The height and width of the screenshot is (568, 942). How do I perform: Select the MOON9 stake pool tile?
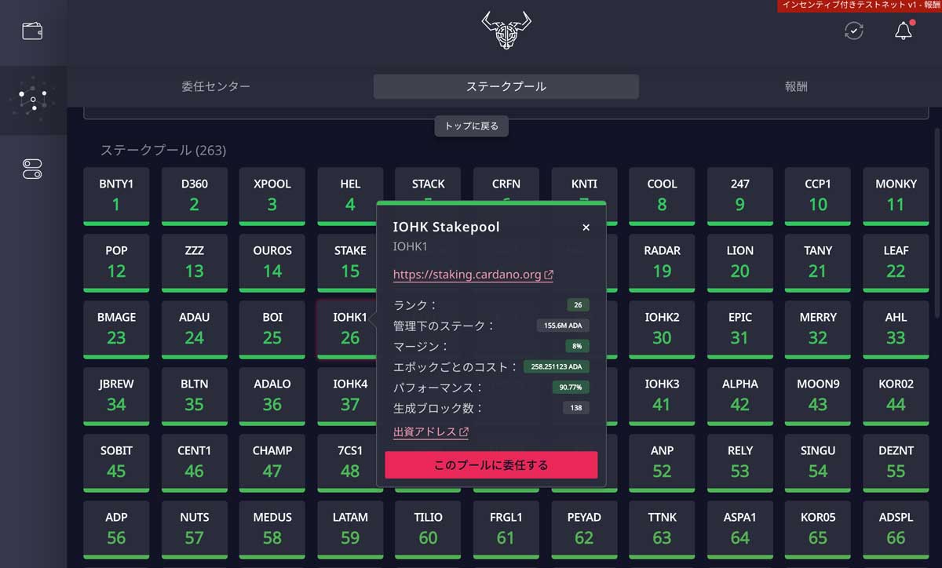click(818, 396)
